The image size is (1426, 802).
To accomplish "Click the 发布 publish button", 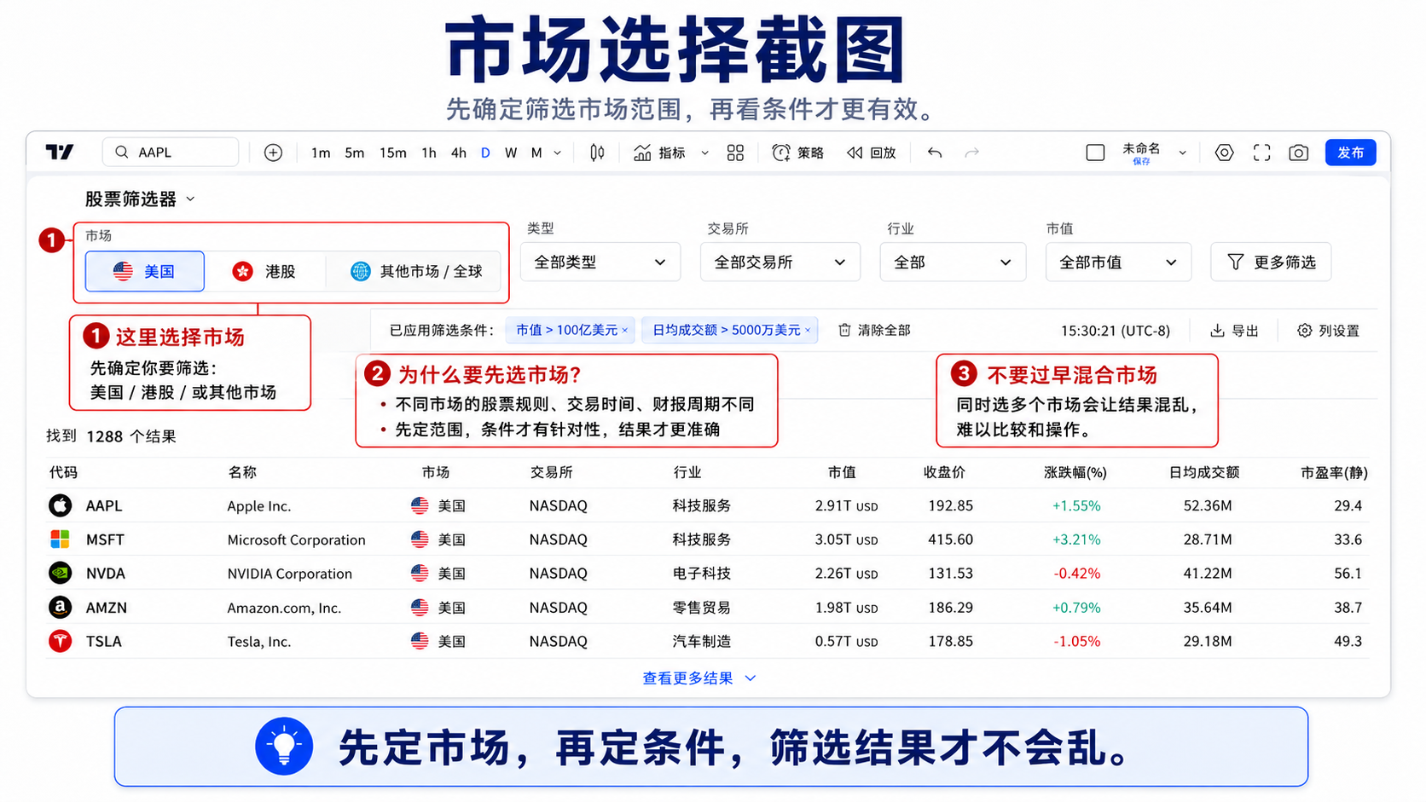I will click(x=1350, y=153).
